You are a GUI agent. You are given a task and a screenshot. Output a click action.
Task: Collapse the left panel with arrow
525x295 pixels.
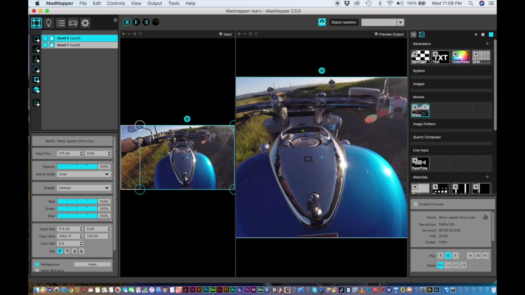[x=115, y=20]
